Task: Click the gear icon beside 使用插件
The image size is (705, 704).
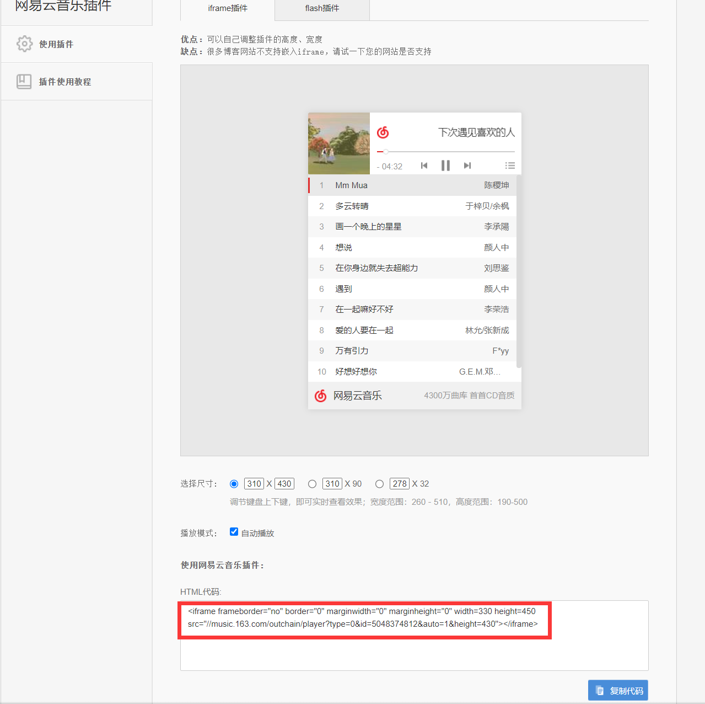Action: coord(24,44)
